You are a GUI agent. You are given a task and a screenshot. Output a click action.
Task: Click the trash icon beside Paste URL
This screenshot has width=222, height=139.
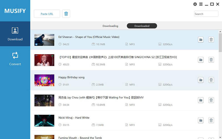pos(66,14)
